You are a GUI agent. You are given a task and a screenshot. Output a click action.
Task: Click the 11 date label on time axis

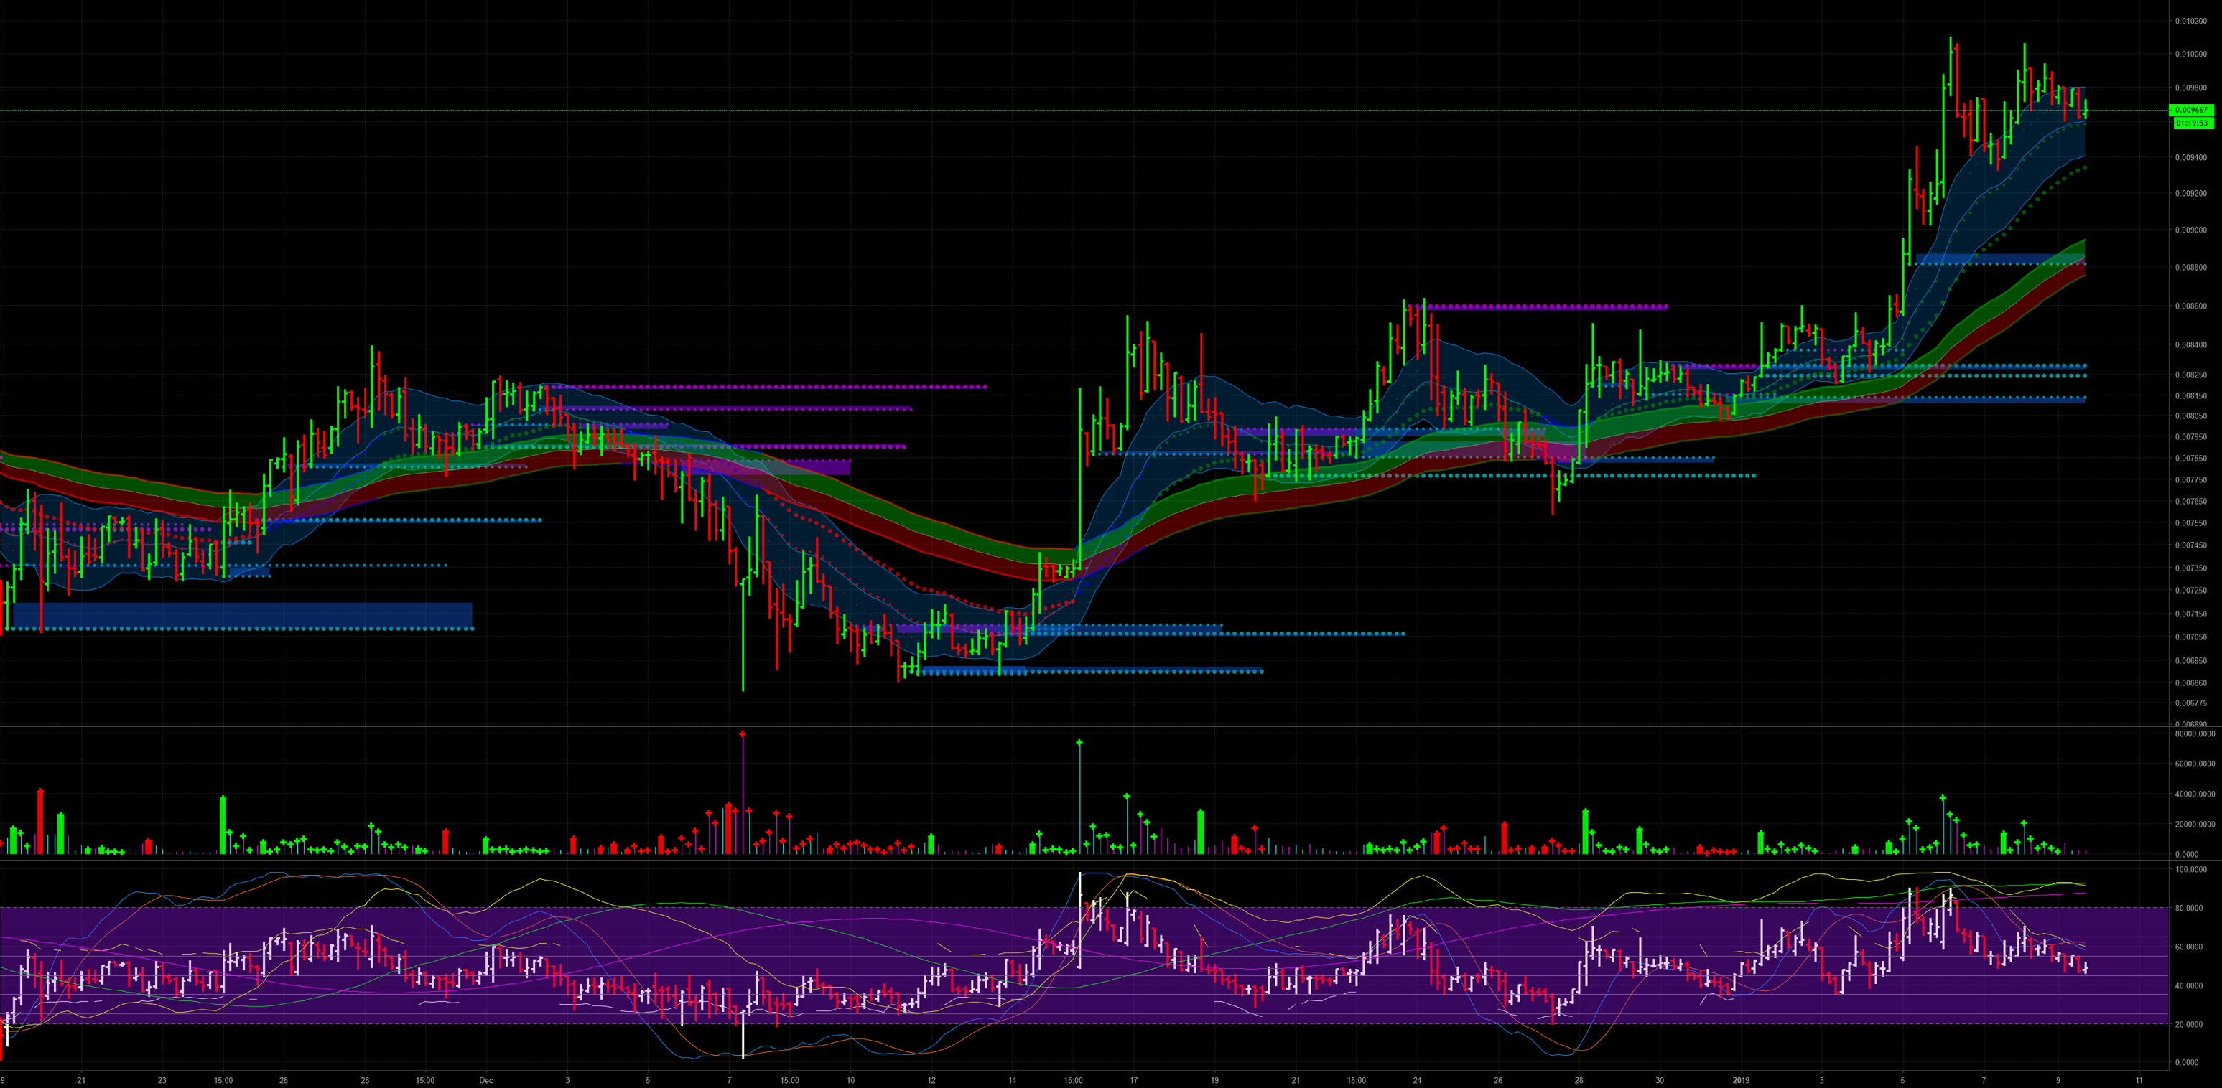[2139, 1080]
